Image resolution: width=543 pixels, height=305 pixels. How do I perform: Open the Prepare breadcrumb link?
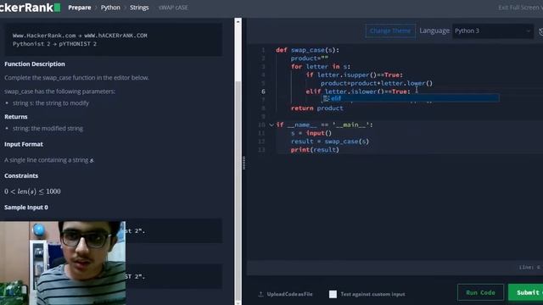[x=79, y=8]
